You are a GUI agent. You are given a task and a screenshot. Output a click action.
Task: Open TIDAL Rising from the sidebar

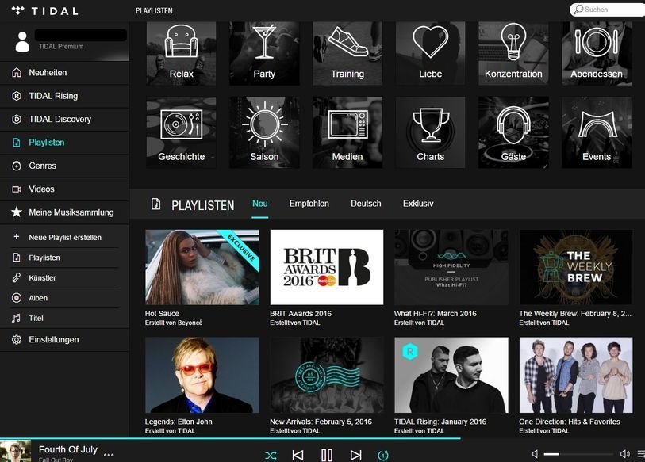[48, 95]
